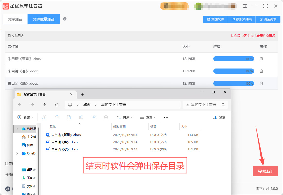Switch to the 文字注音 tab
The image size is (283, 195).
15,19
